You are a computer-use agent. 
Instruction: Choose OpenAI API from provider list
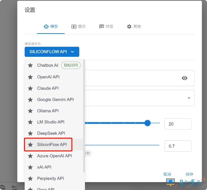coord(54,77)
